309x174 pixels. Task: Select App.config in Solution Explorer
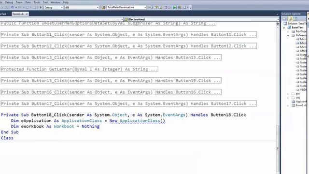click(299, 101)
